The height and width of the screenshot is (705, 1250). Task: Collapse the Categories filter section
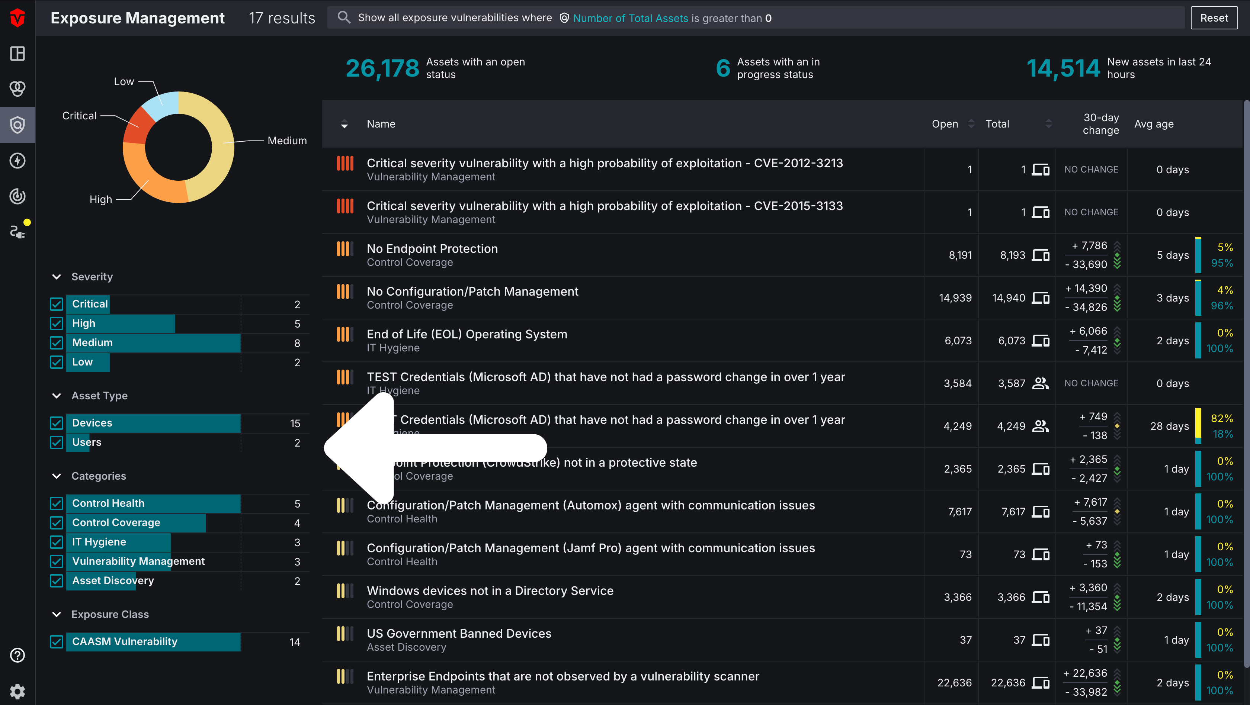tap(56, 476)
